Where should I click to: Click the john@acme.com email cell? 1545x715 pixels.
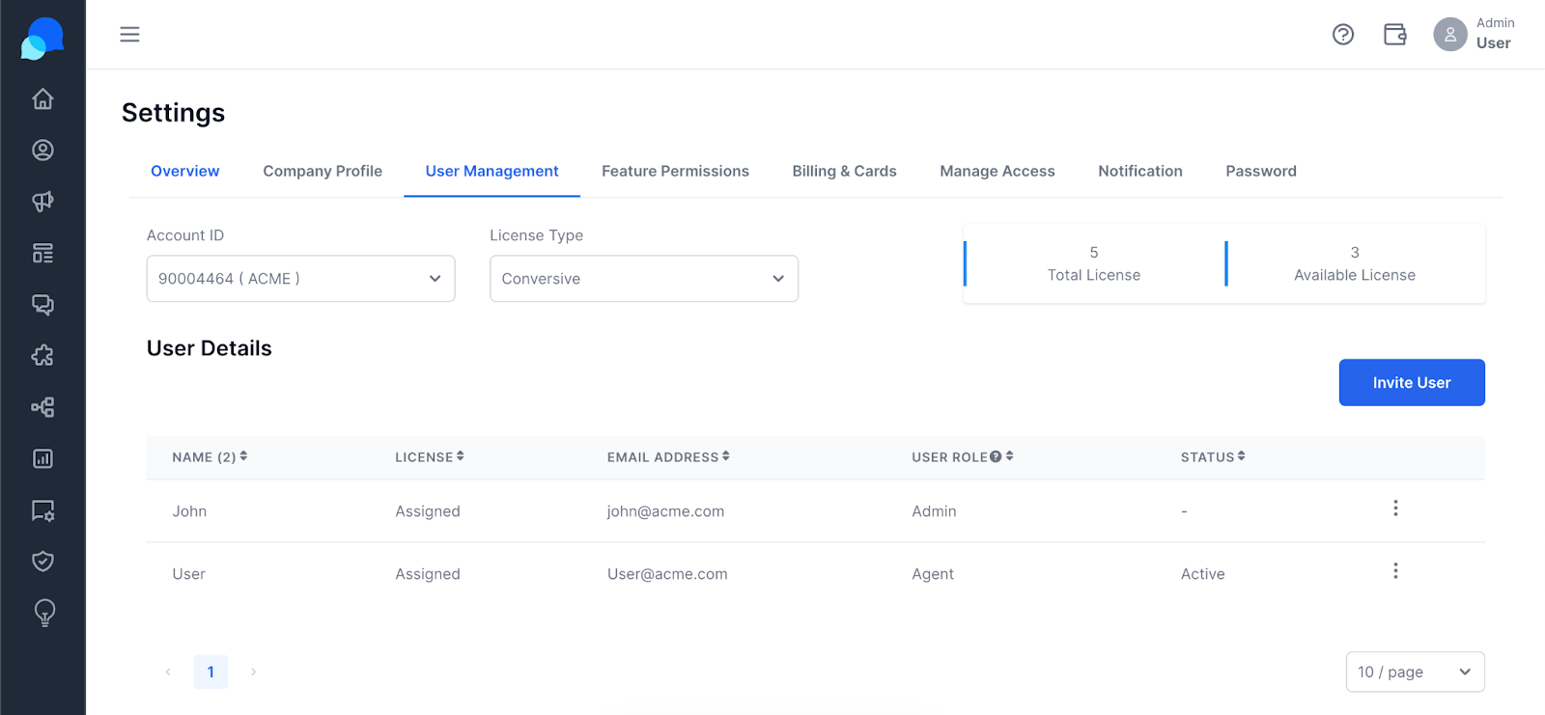pos(665,511)
